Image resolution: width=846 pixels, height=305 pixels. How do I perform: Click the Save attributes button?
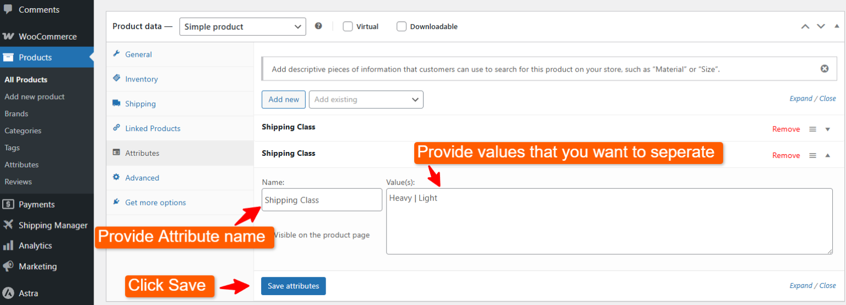[293, 286]
